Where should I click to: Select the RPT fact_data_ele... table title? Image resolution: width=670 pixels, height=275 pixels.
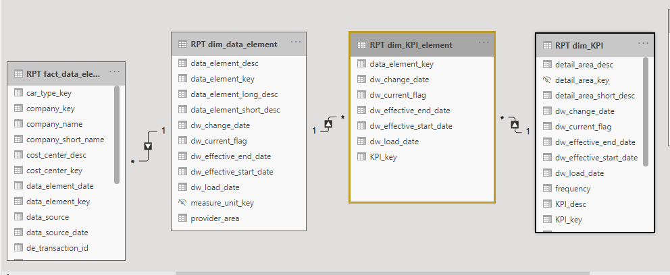pos(63,73)
